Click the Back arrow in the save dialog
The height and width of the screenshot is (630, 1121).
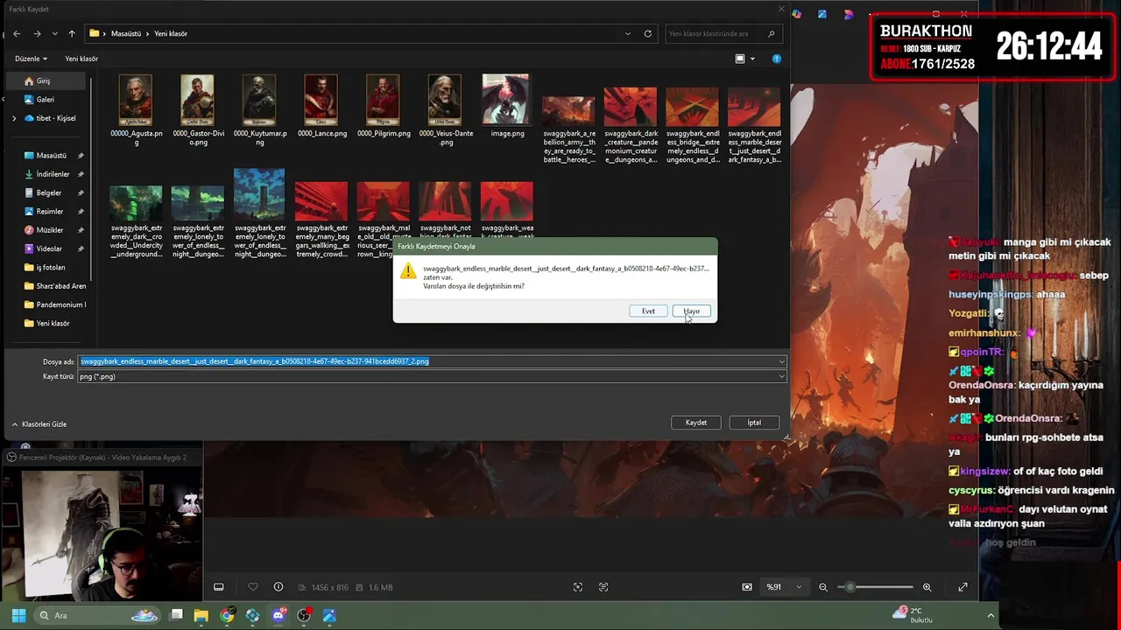(17, 33)
